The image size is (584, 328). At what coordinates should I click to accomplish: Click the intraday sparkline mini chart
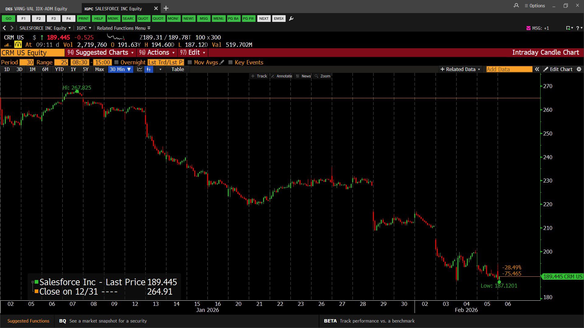(x=116, y=37)
